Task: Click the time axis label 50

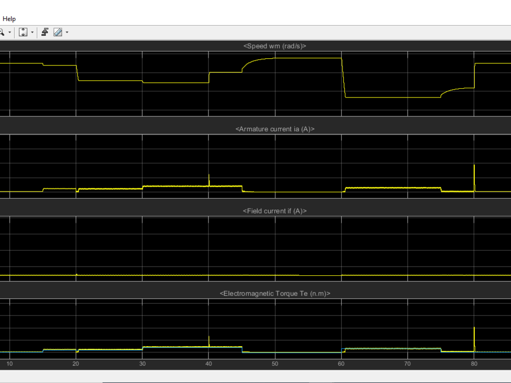Action: [275, 364]
